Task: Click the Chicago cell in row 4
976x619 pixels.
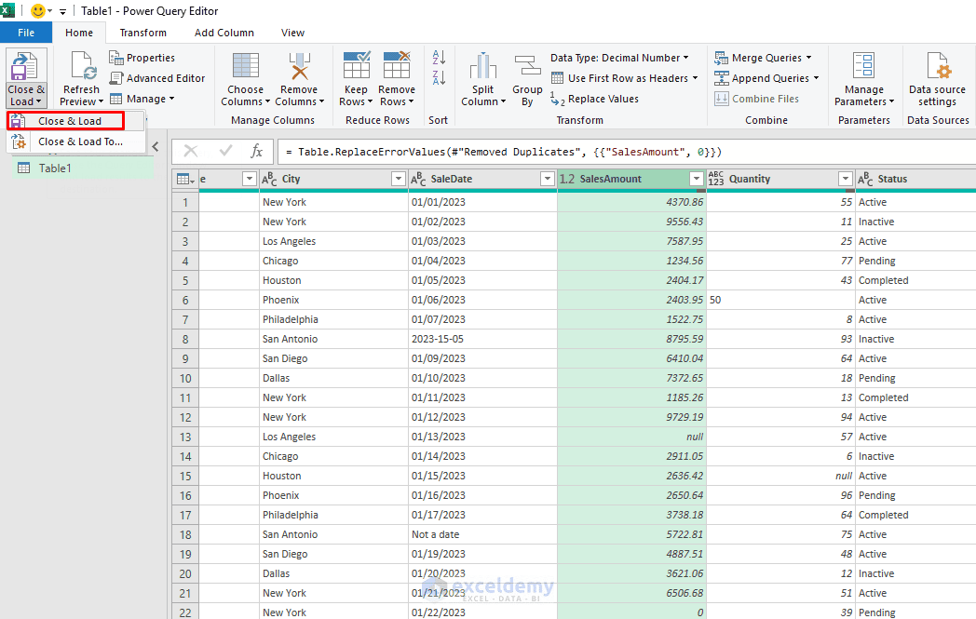Action: (x=333, y=261)
